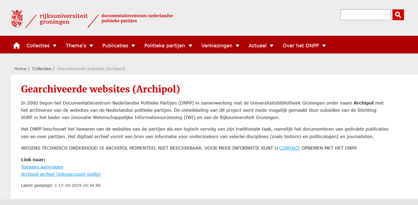Expand the Thema's dropdown arrow
Image resolution: width=418 pixels, height=205 pixels.
pyautogui.click(x=91, y=46)
